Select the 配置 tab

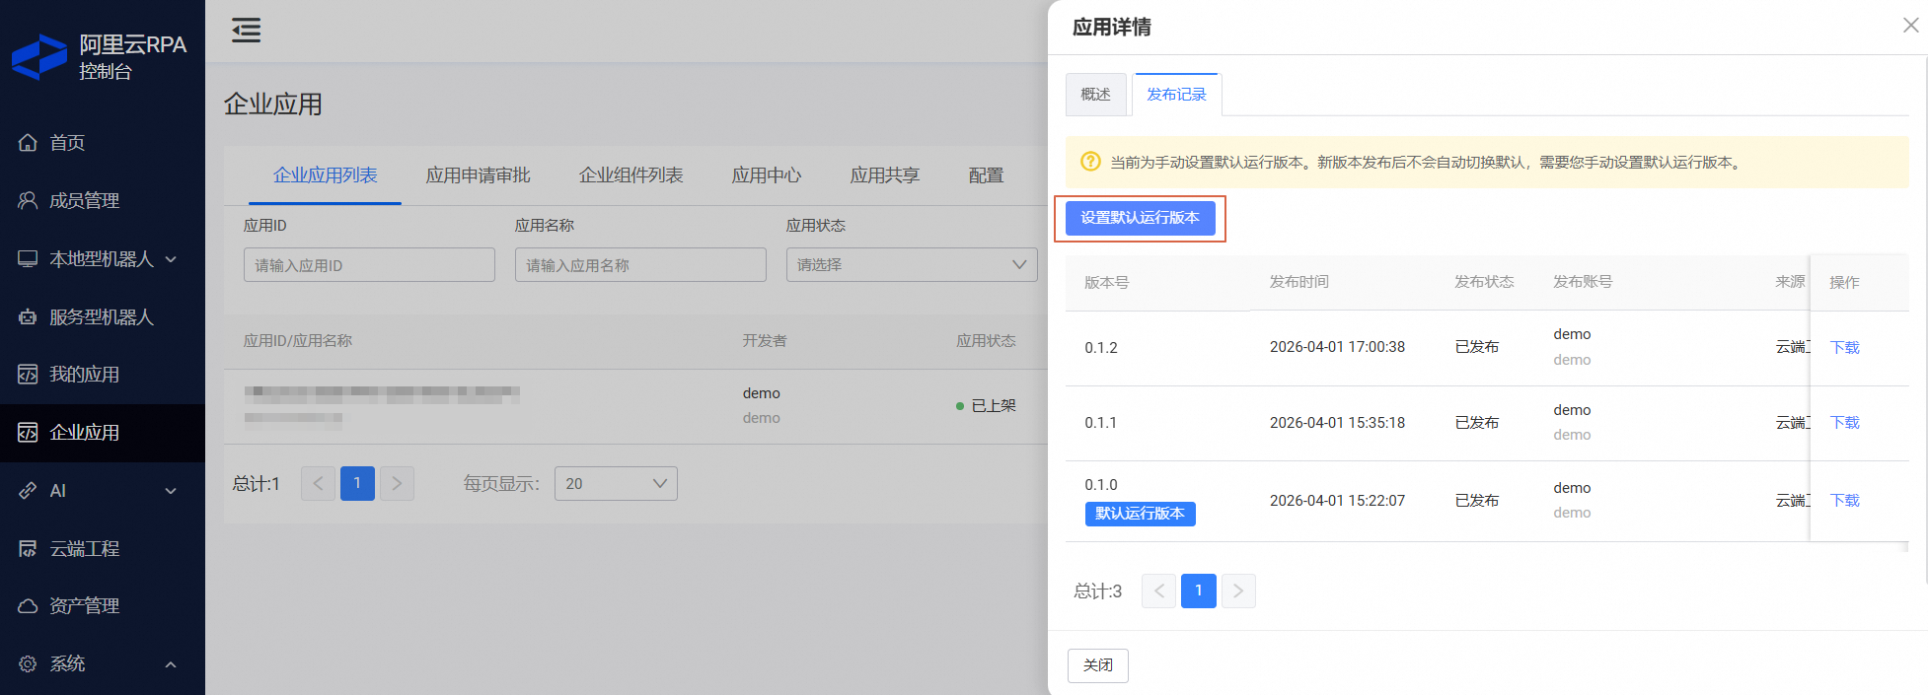pos(986,175)
